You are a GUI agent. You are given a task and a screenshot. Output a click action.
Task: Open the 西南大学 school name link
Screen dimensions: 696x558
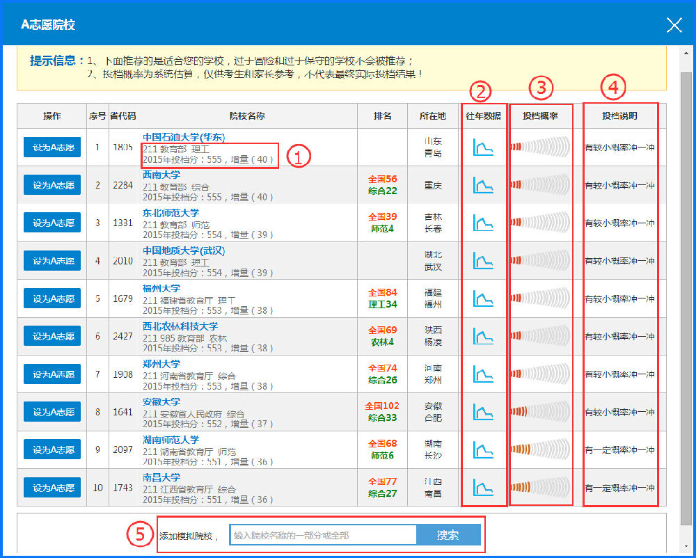point(161,175)
